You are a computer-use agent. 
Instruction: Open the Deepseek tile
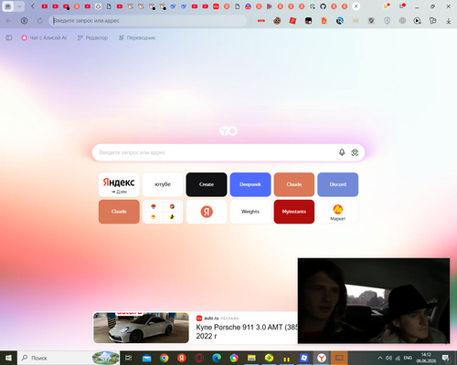coord(250,184)
